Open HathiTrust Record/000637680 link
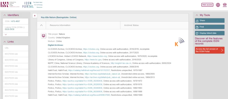The width and height of the screenshot is (228, 99). point(89,95)
